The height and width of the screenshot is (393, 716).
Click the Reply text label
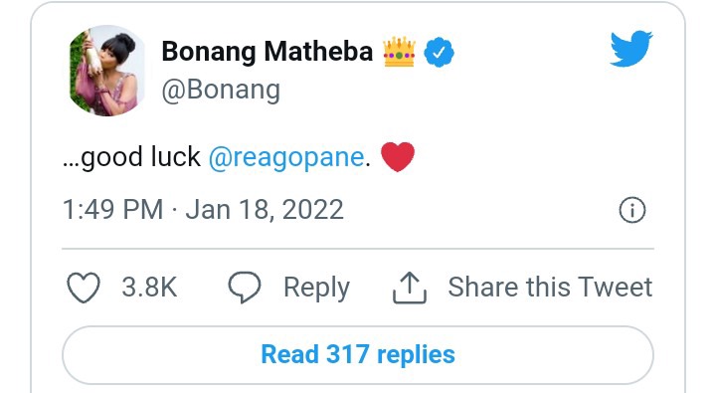point(316,289)
